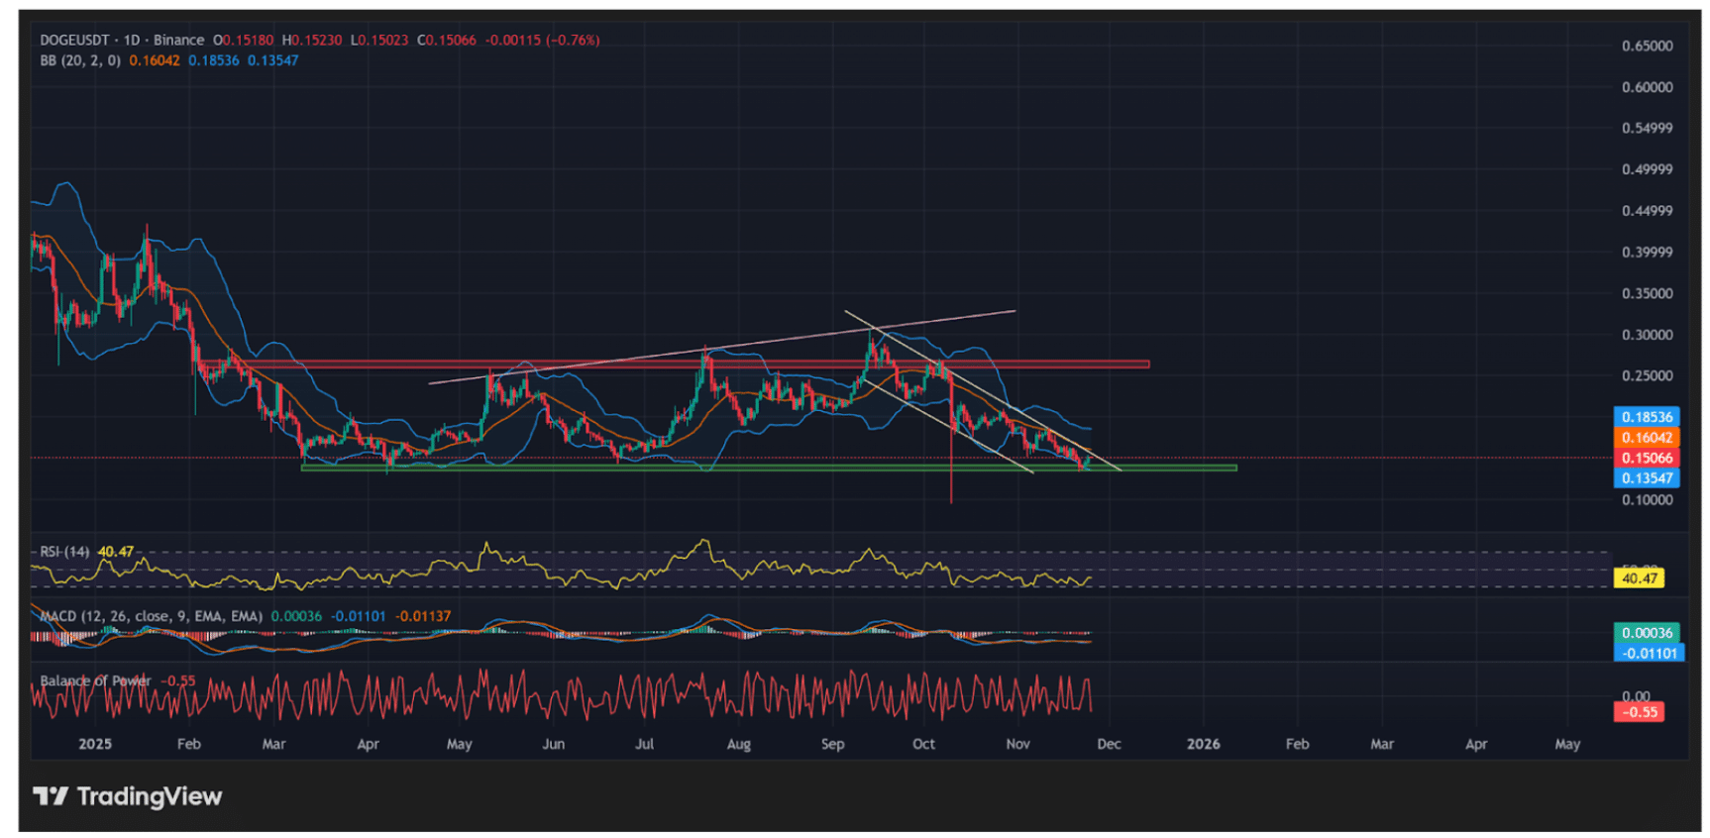This screenshot has width=1710, height=838.
Task: Click the blue 0.18536 upper band price tag
Action: click(x=1646, y=417)
